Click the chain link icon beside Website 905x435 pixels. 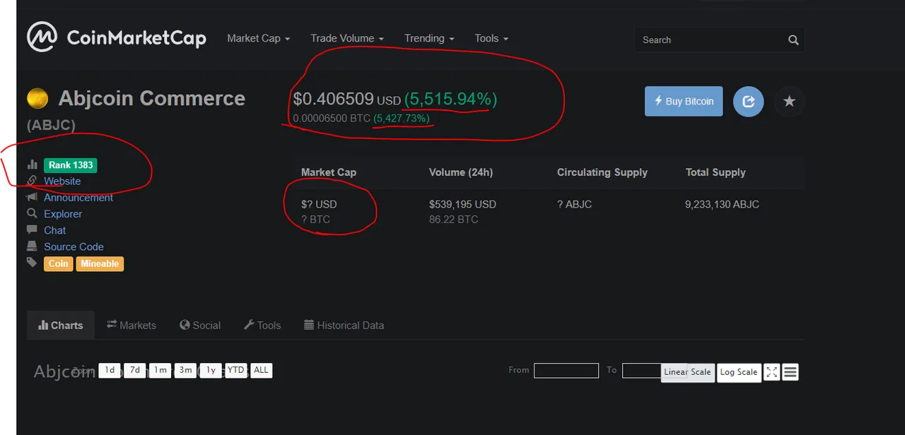pyautogui.click(x=32, y=181)
